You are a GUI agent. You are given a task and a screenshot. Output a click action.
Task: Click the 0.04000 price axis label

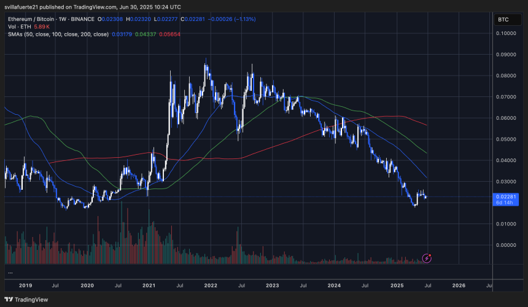tap(506, 161)
